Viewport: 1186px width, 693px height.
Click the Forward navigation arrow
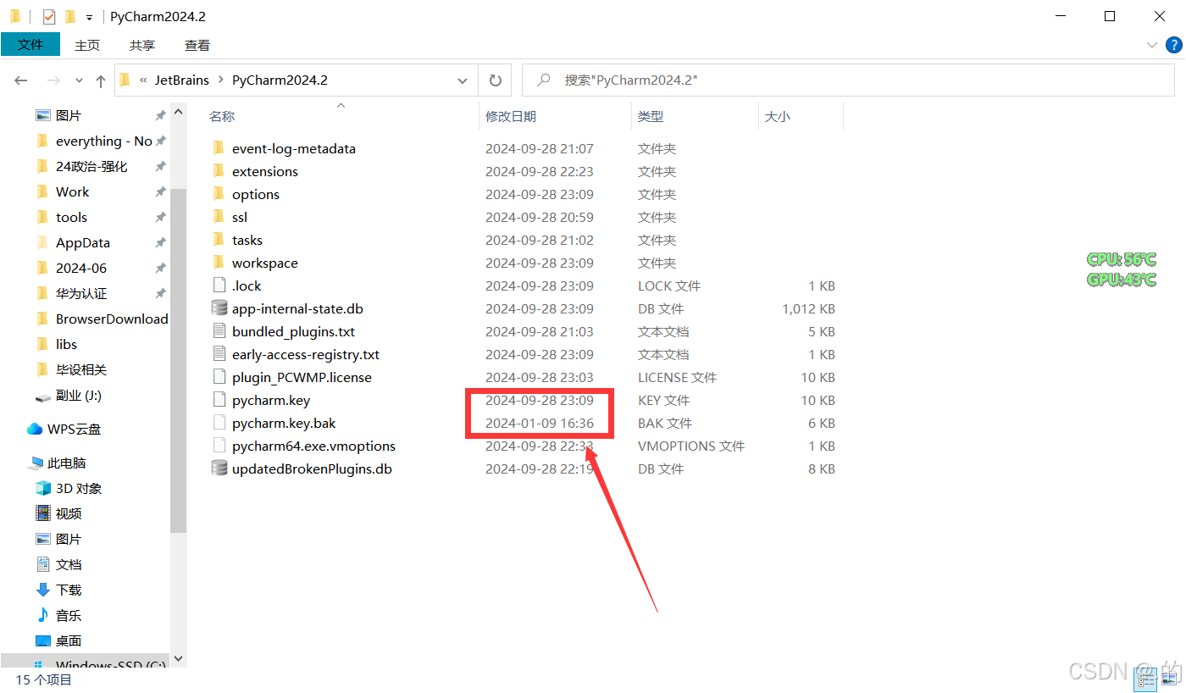pos(53,80)
